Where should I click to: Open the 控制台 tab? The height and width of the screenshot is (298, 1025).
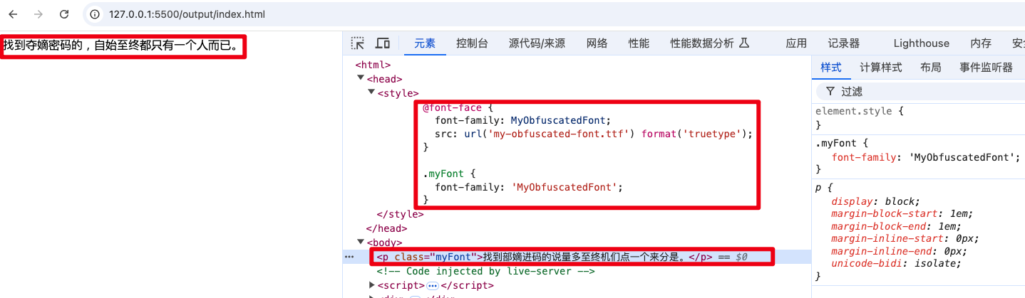pyautogui.click(x=472, y=43)
